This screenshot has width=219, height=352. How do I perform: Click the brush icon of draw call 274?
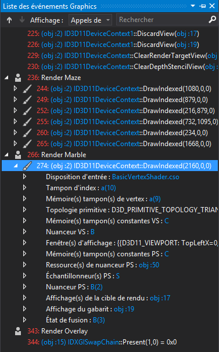pos(27,166)
